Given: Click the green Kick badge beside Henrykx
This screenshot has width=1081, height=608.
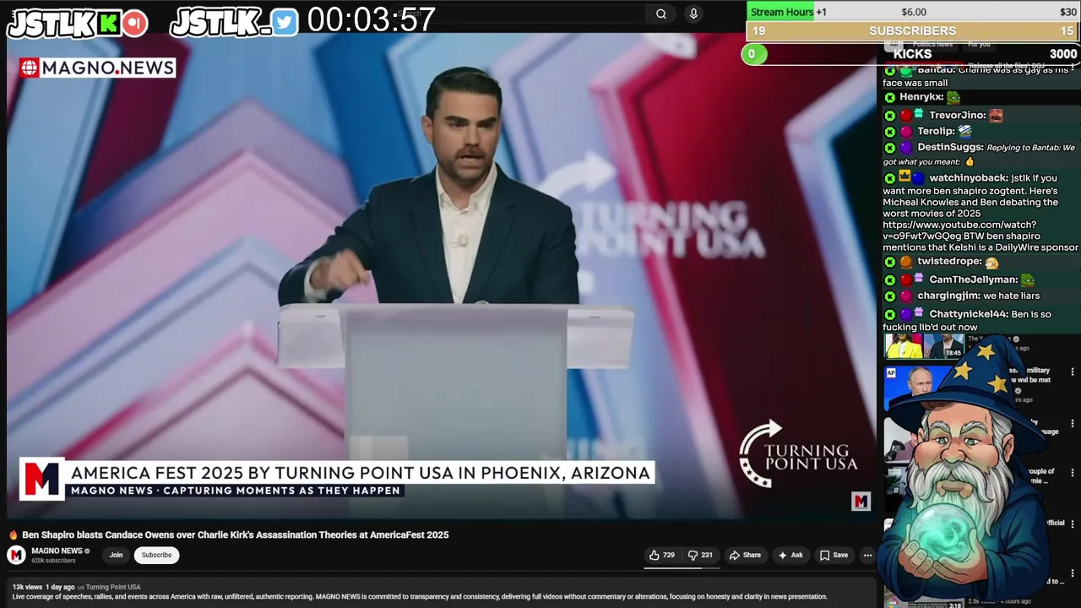Looking at the screenshot, I should 889,98.
